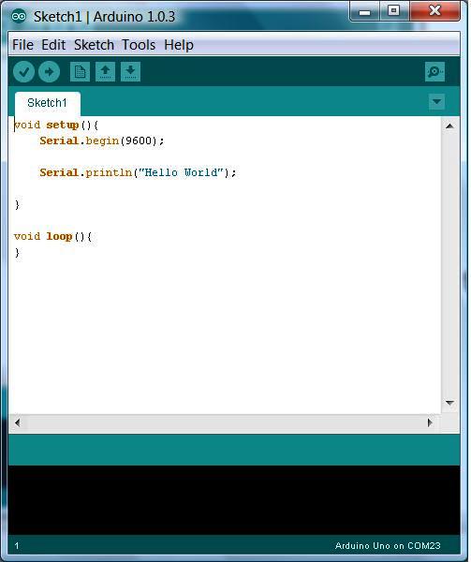Open the Tools menu
This screenshot has width=471, height=562.
139,45
